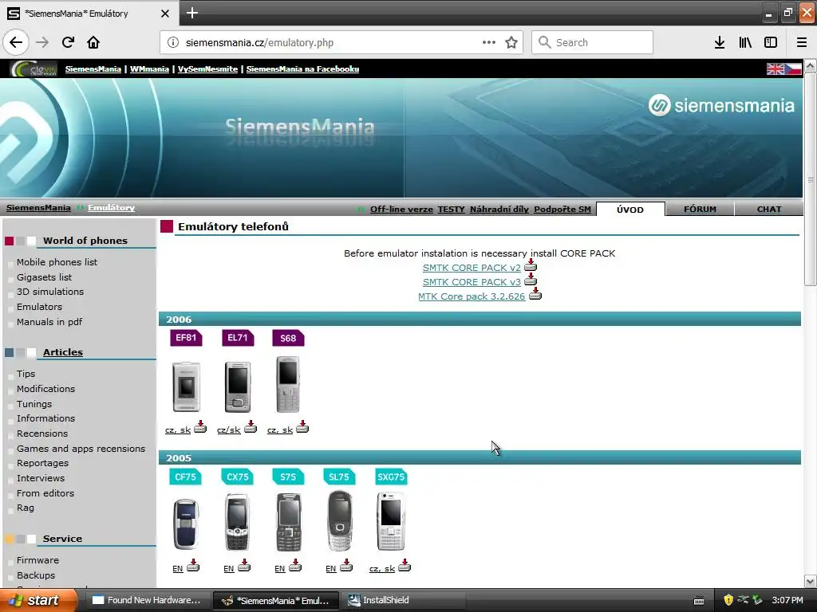Viewport: 817px width, 612px height.
Task: Click download icon under CX75 phone
Action: pos(244,565)
